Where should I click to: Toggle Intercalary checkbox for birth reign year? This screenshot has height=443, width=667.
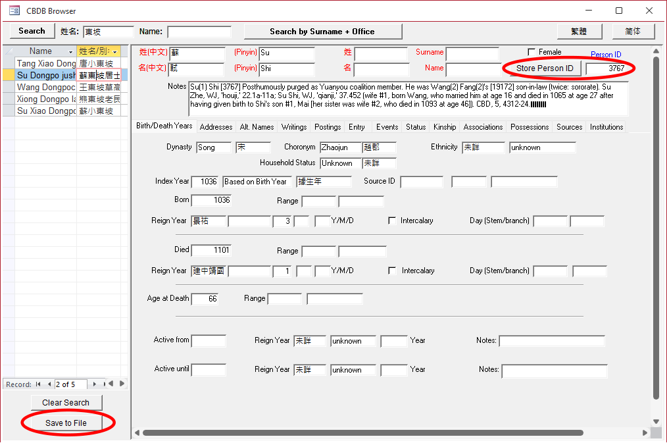click(x=392, y=221)
